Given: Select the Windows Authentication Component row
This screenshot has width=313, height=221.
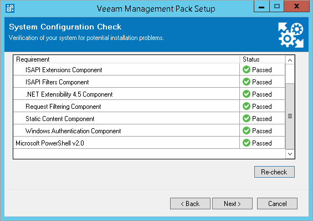Looking at the screenshot, I should tap(149, 130).
